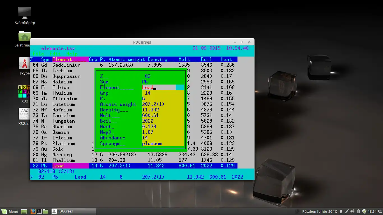This screenshot has height=215, width=383.
Task: Launch Firefox from the panel
Action: pos(33,211)
